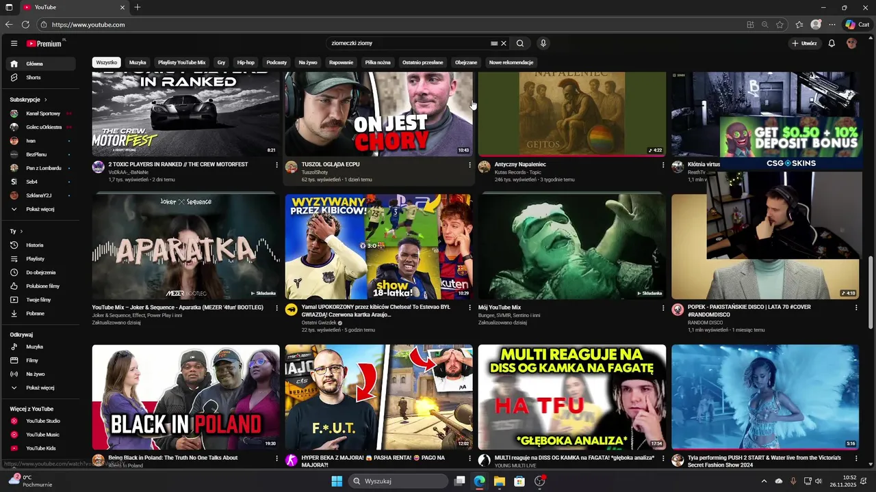Open YouTube Music link

pyautogui.click(x=42, y=435)
